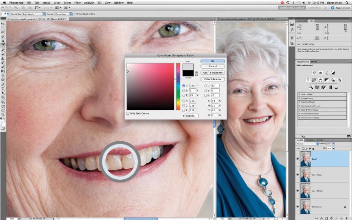Click the Brightness/Contrast adjustment icon
Viewport: 352px width, 220px height.
click(313, 73)
